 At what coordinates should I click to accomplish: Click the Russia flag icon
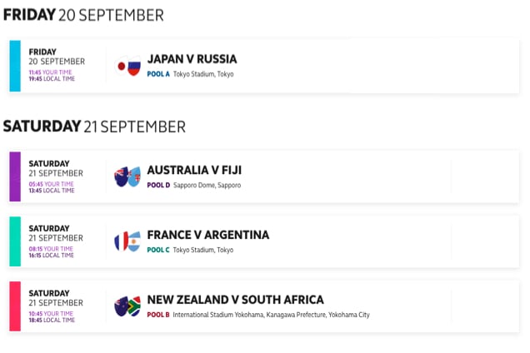(134, 65)
